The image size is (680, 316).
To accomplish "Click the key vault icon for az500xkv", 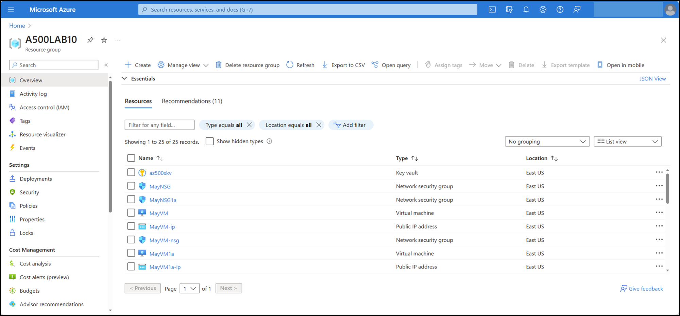I will tap(142, 173).
